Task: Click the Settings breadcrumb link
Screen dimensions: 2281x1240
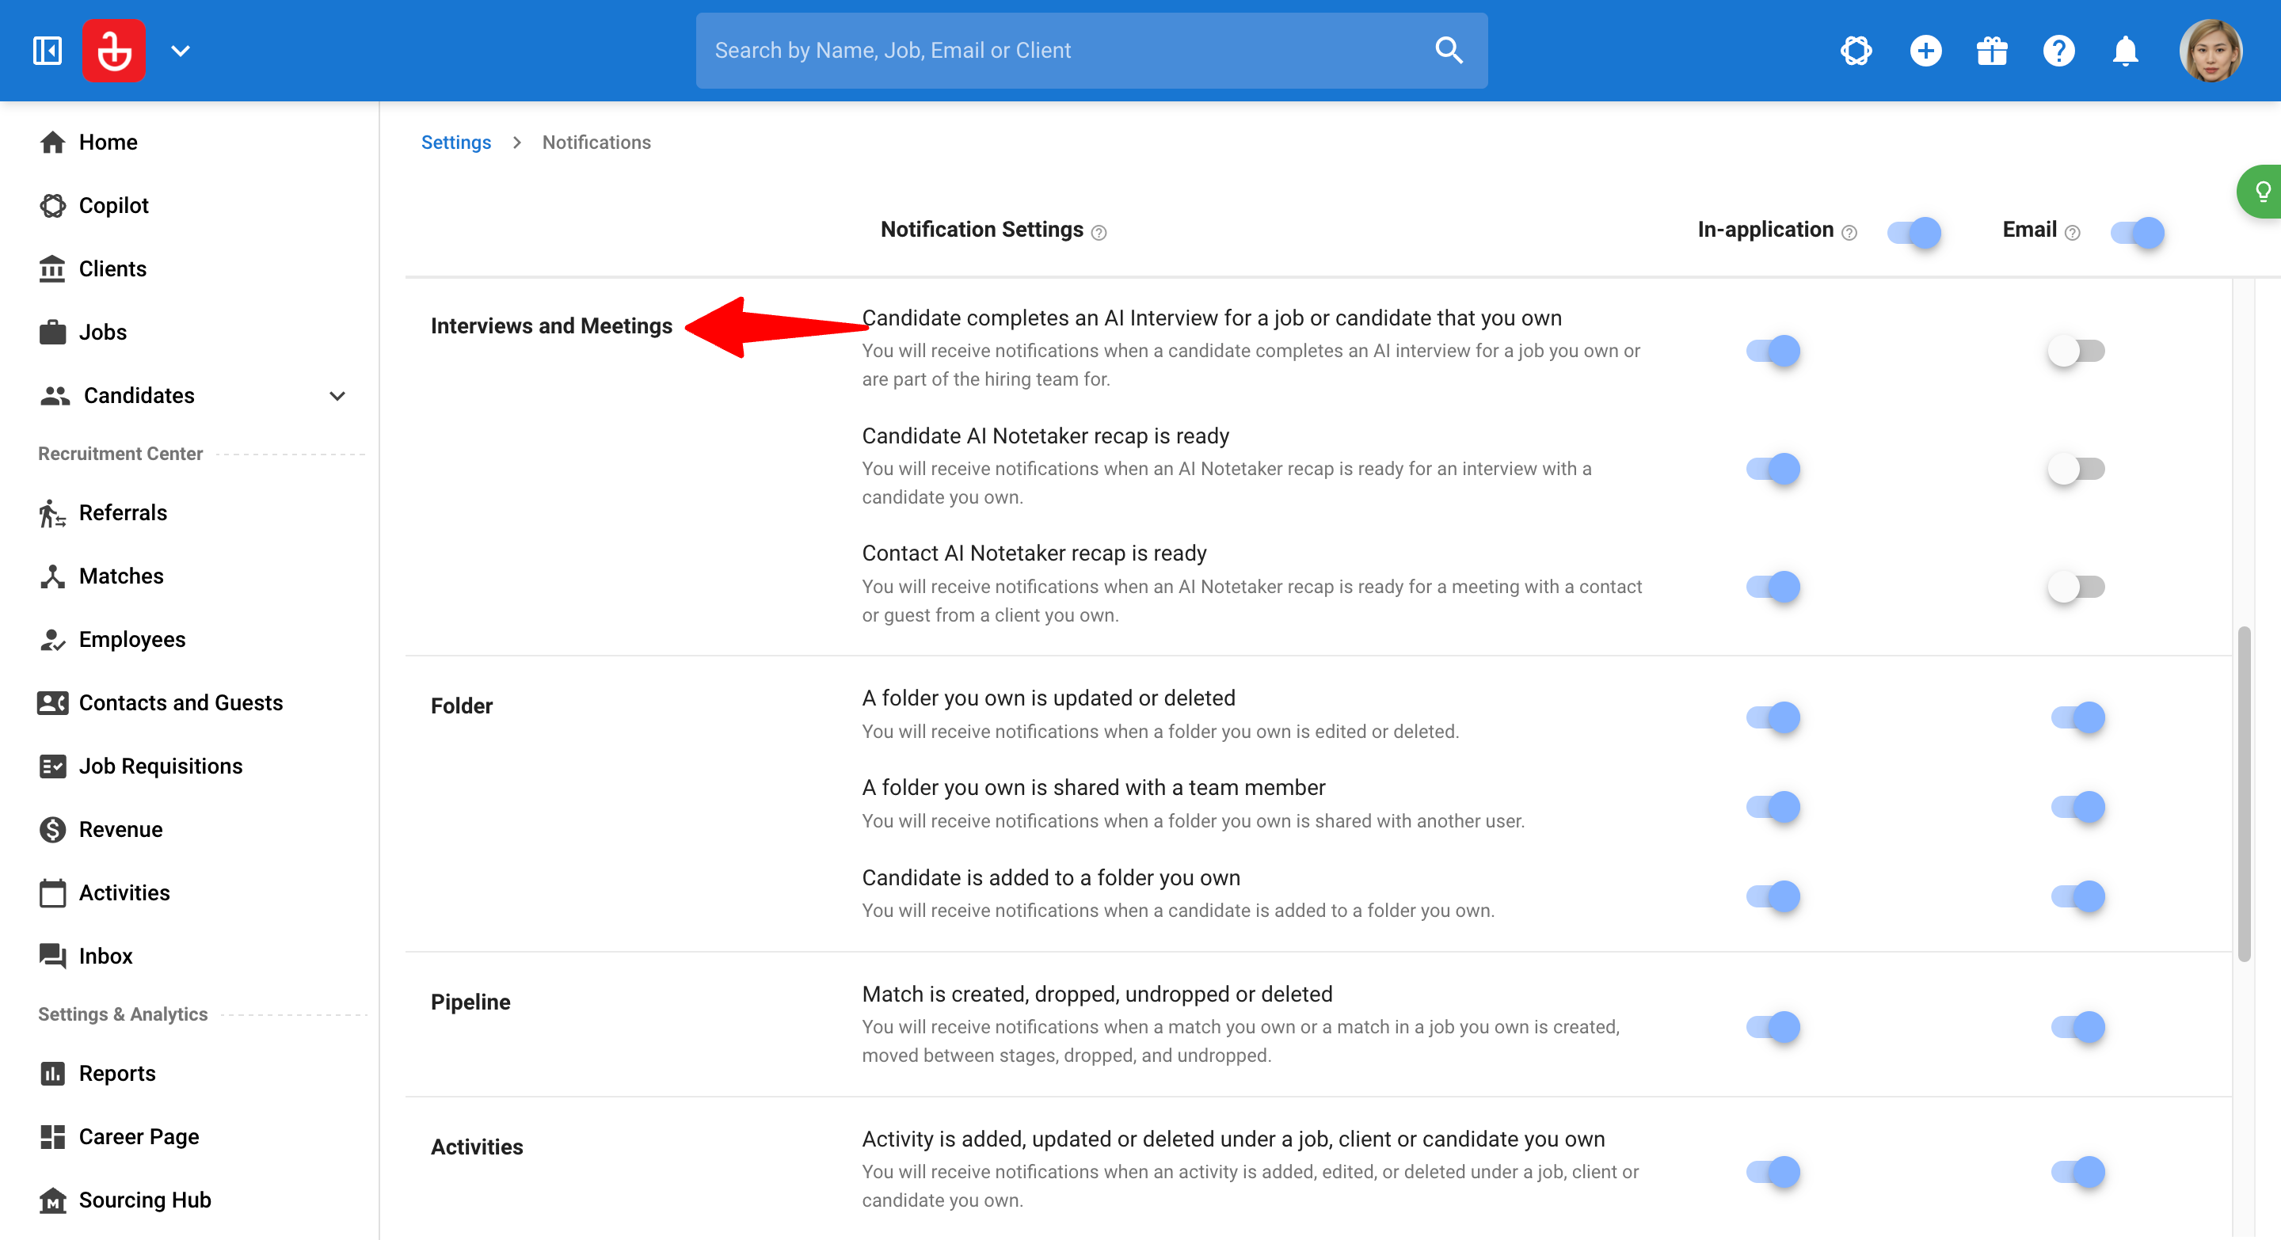Action: tap(455, 143)
